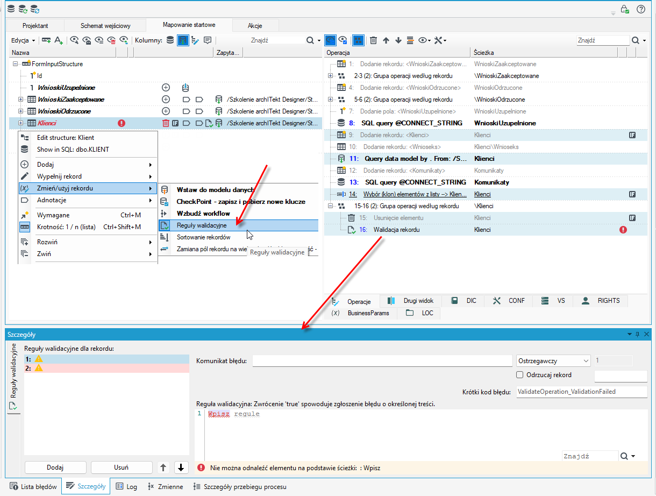Screen dimensions: 656x496
Task: Click the IF condition icon on operation 9
Action: (x=632, y=135)
